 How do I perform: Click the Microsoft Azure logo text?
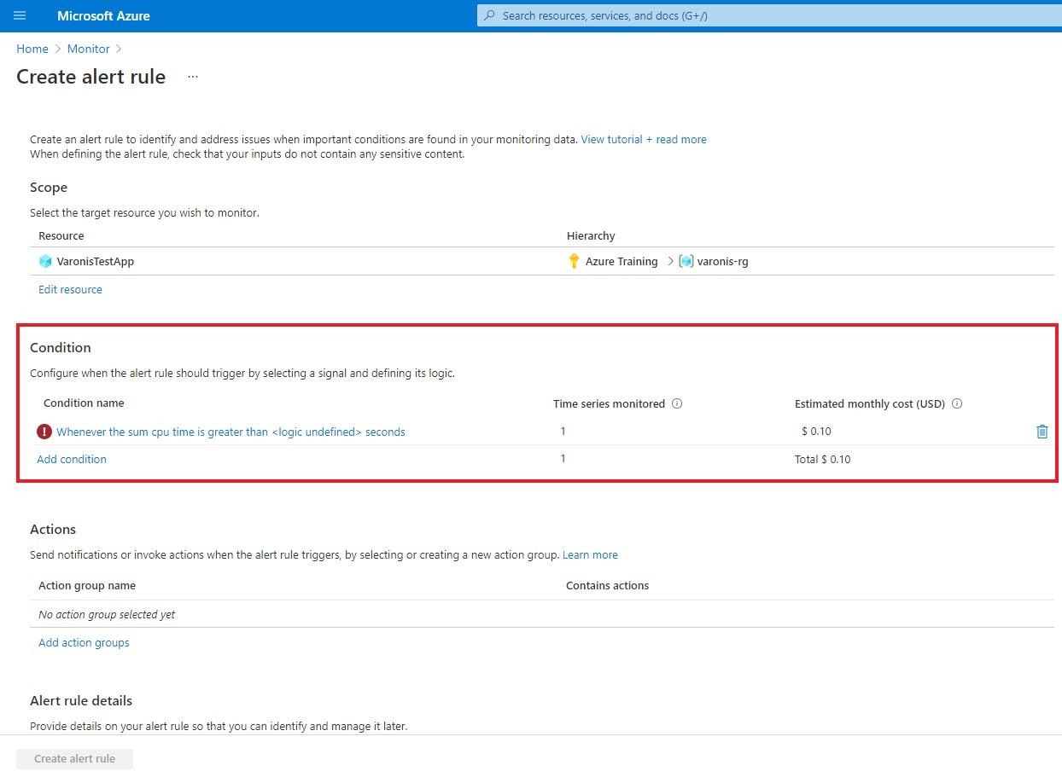click(103, 15)
